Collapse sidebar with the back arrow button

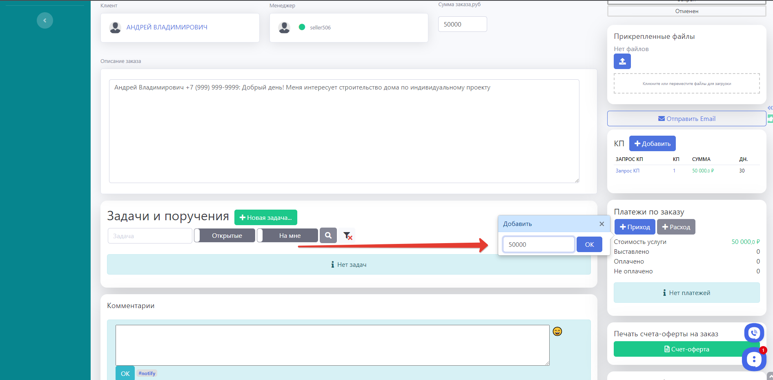click(45, 20)
